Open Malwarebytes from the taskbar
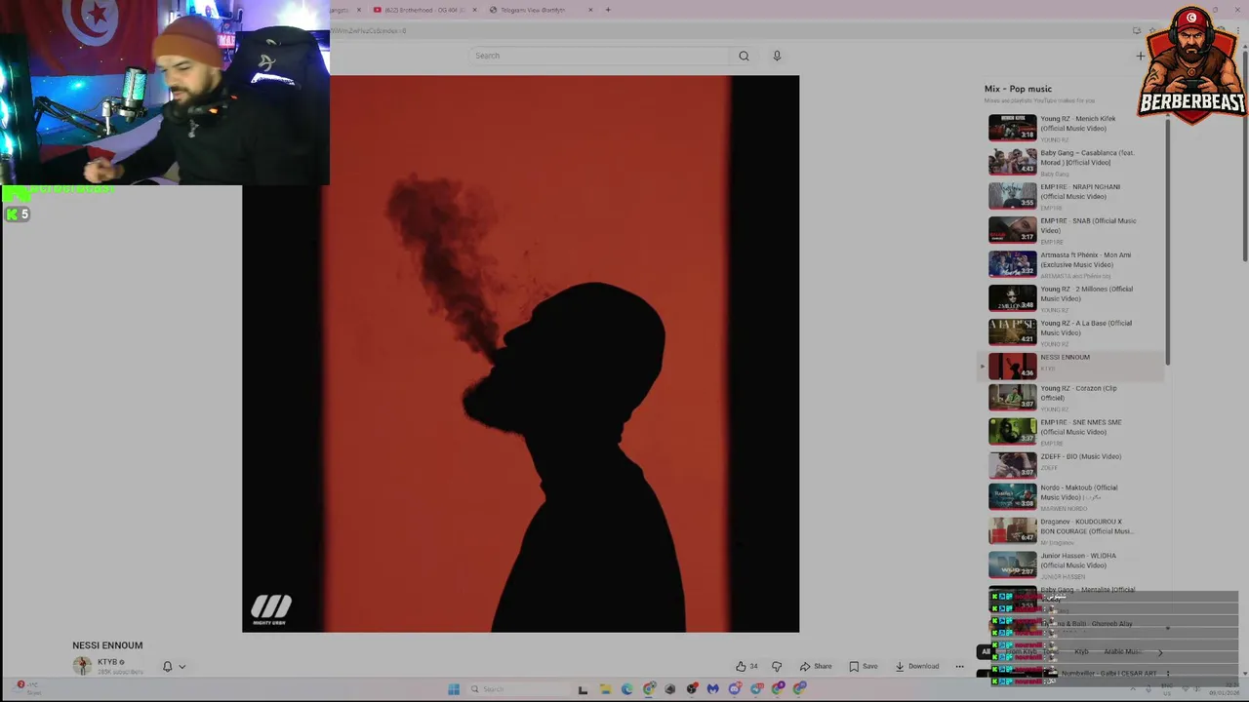1249x702 pixels. pyautogui.click(x=713, y=689)
